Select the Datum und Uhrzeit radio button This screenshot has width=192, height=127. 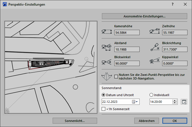pos(104,95)
